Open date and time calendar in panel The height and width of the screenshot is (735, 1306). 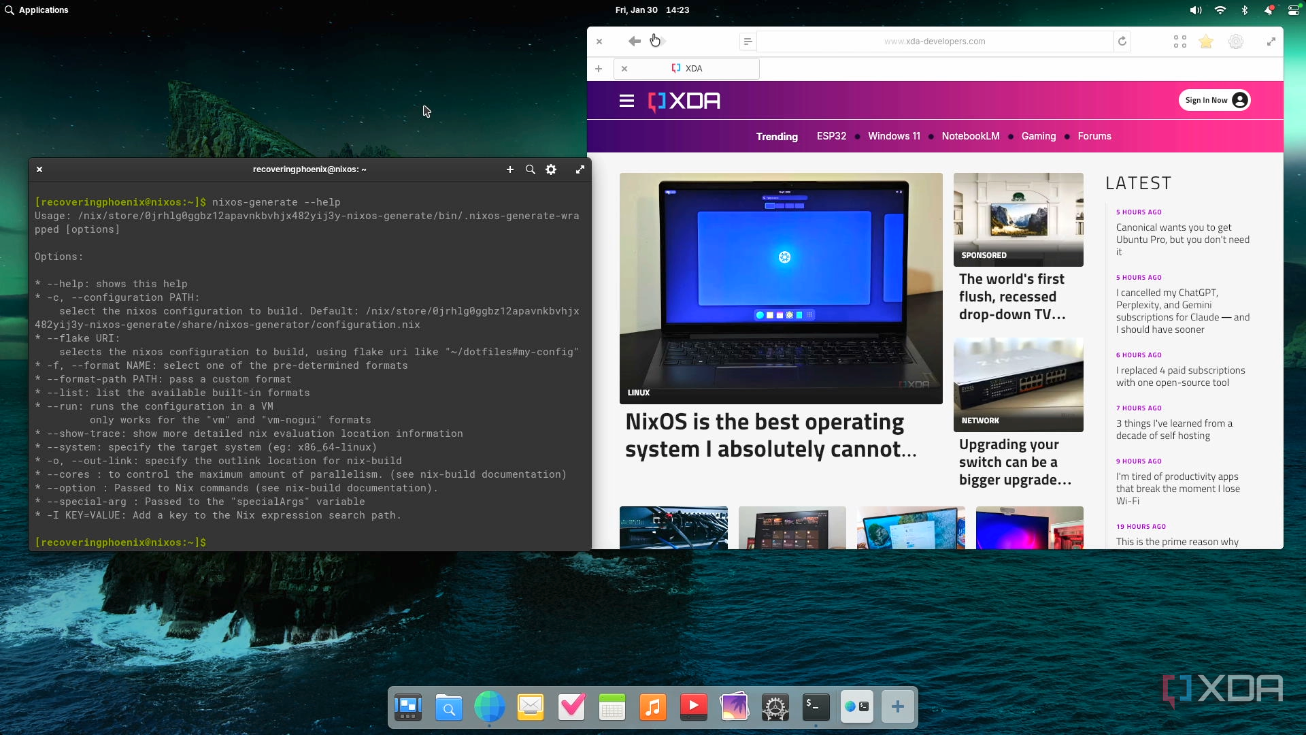[x=652, y=10]
